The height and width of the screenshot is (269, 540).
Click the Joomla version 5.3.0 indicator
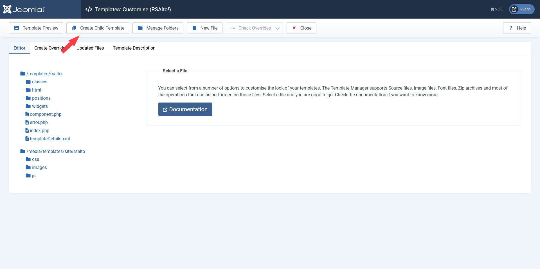[x=497, y=9]
